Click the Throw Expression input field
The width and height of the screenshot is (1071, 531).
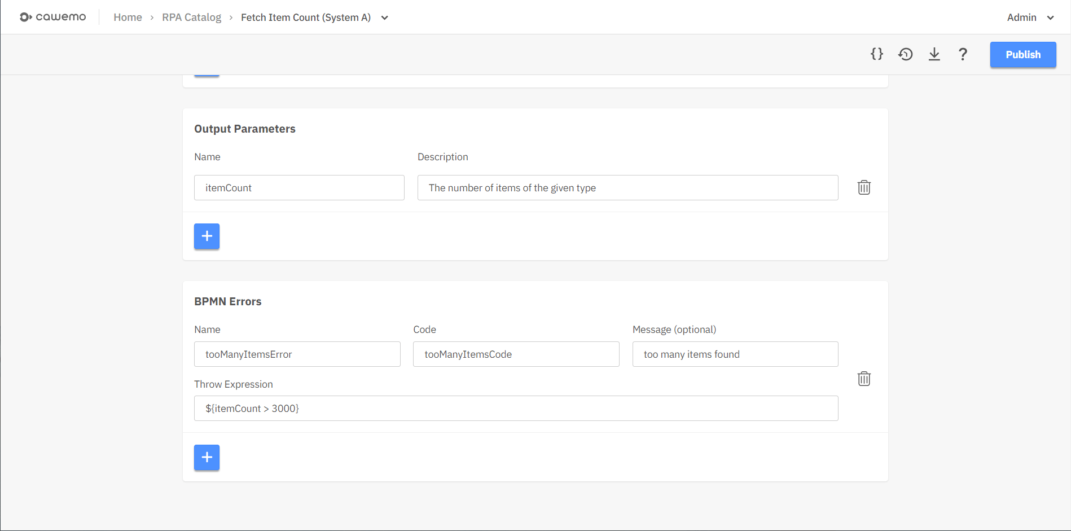coord(516,408)
